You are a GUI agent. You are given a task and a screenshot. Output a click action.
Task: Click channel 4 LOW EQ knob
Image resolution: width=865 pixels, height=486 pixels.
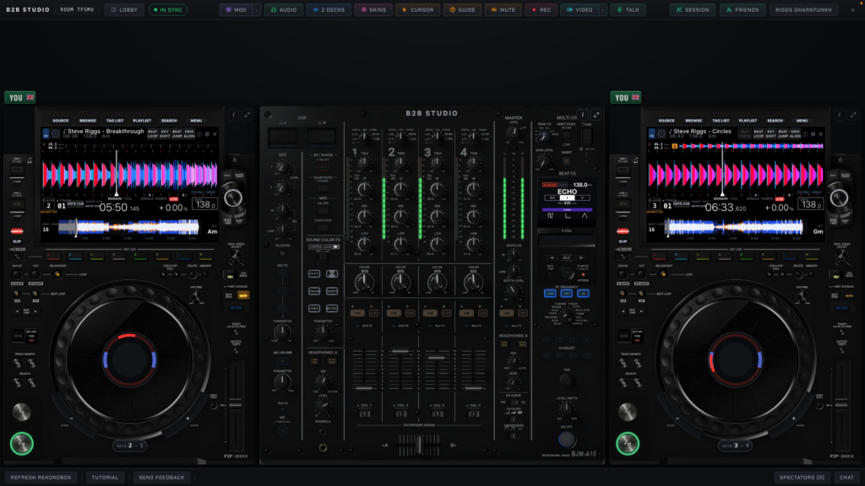point(473,244)
